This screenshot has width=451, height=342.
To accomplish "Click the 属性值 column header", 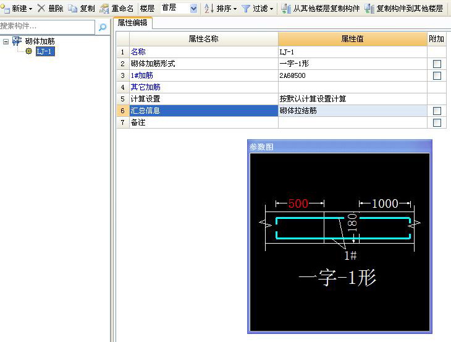I will (x=352, y=39).
